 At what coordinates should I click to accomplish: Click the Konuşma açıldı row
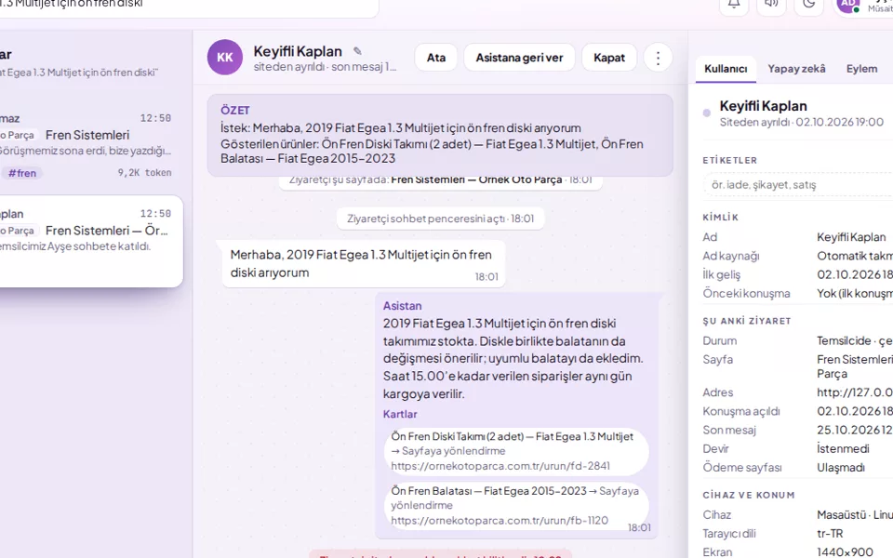click(797, 411)
